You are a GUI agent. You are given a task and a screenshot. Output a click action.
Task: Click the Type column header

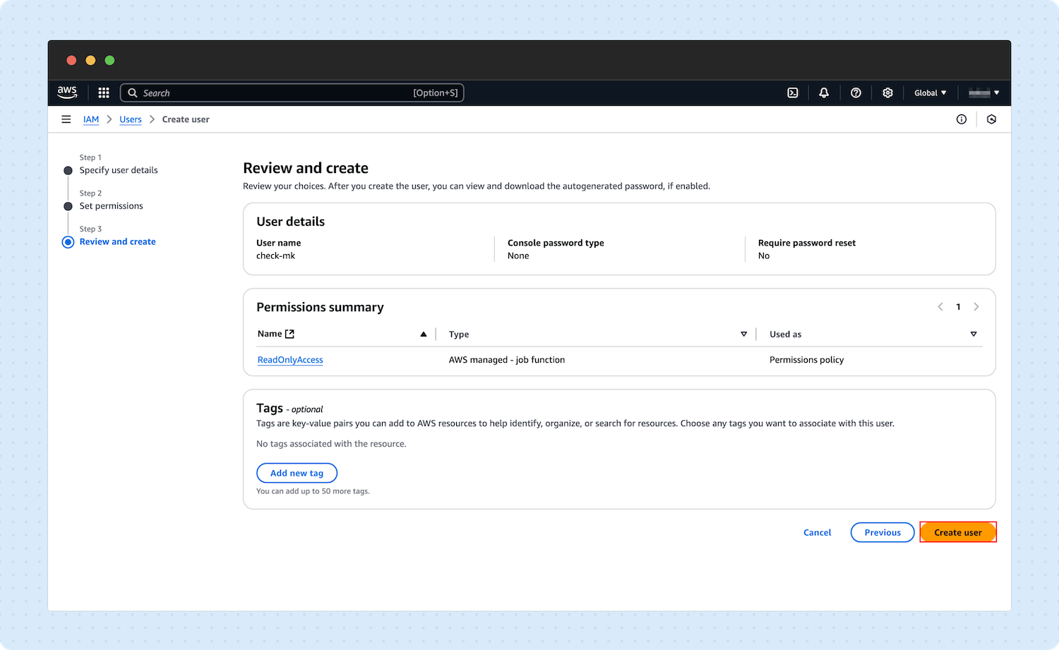point(459,335)
